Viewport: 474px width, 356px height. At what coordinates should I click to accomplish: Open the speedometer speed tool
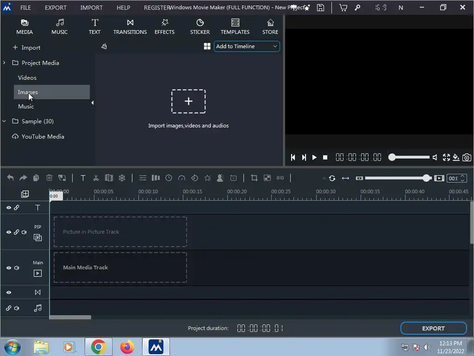(181, 178)
